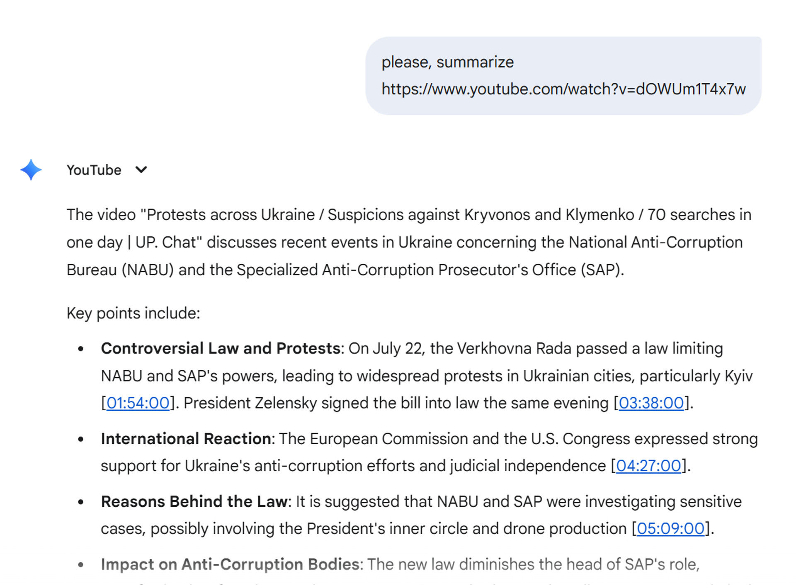Expand the YouTube source chevron

point(141,170)
